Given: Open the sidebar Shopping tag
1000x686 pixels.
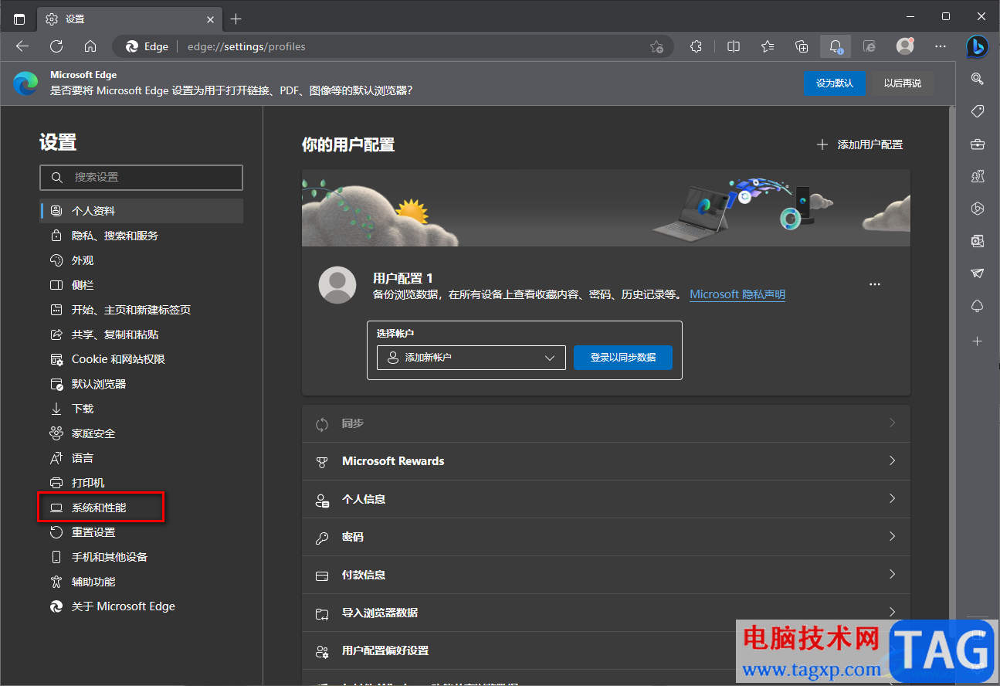Looking at the screenshot, I should point(978,111).
